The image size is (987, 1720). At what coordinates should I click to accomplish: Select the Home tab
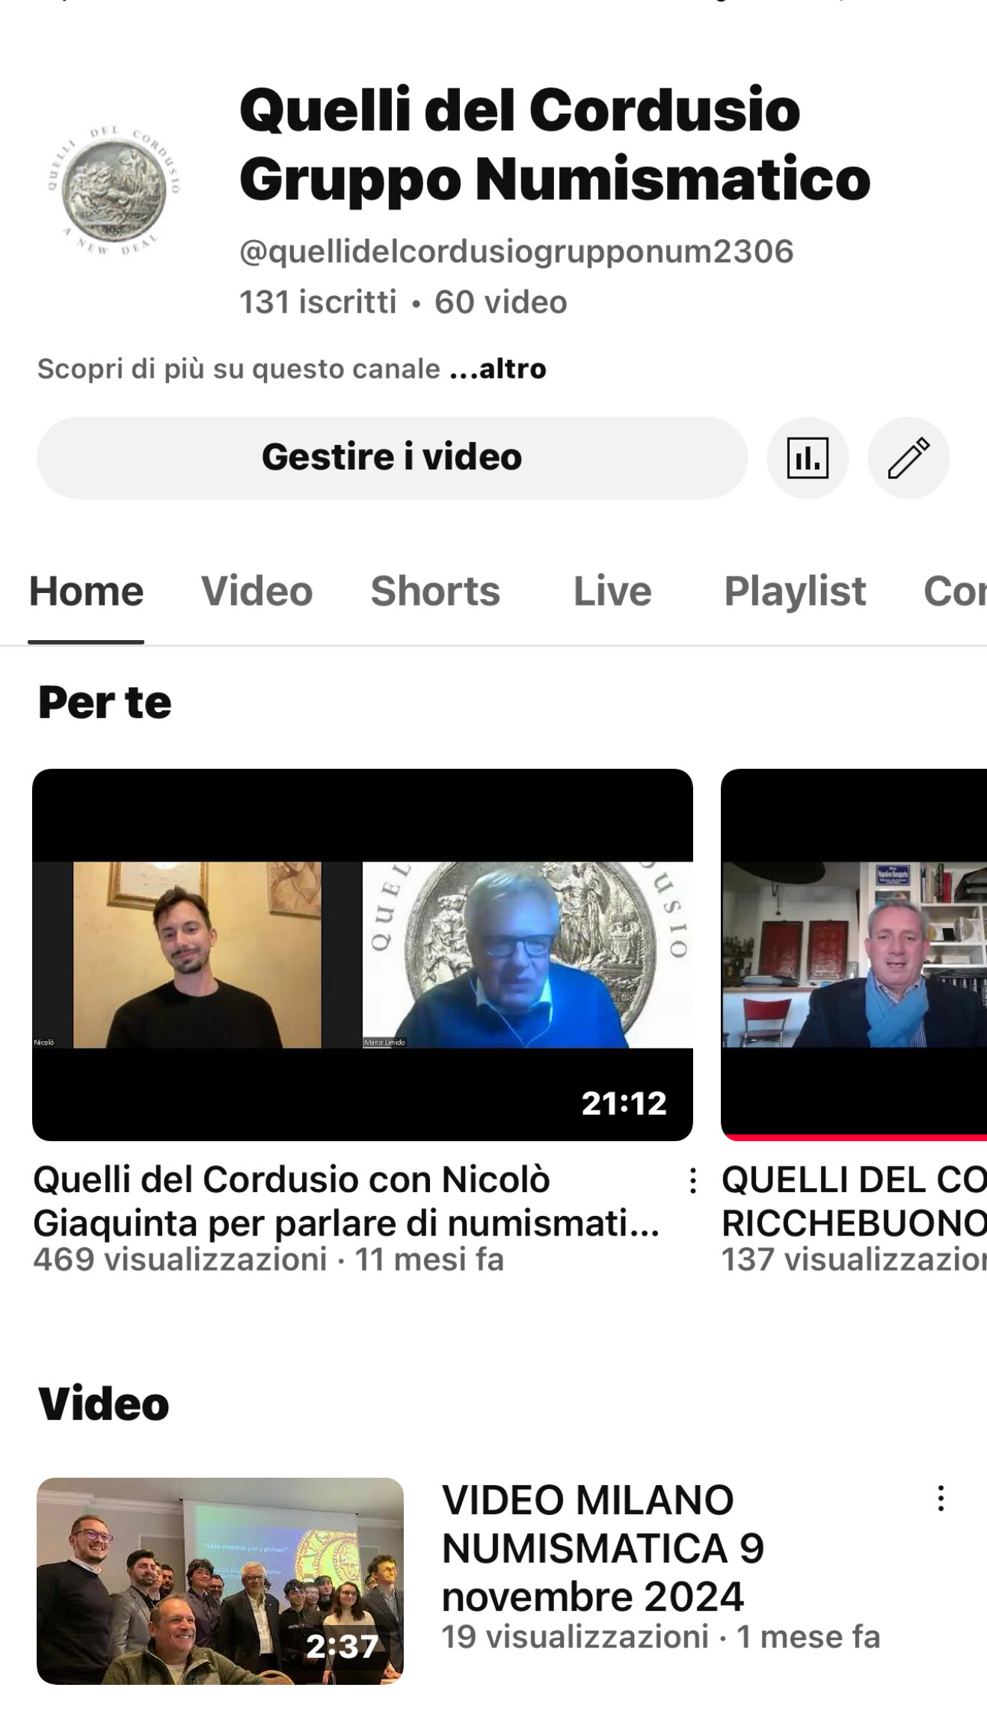tap(86, 592)
